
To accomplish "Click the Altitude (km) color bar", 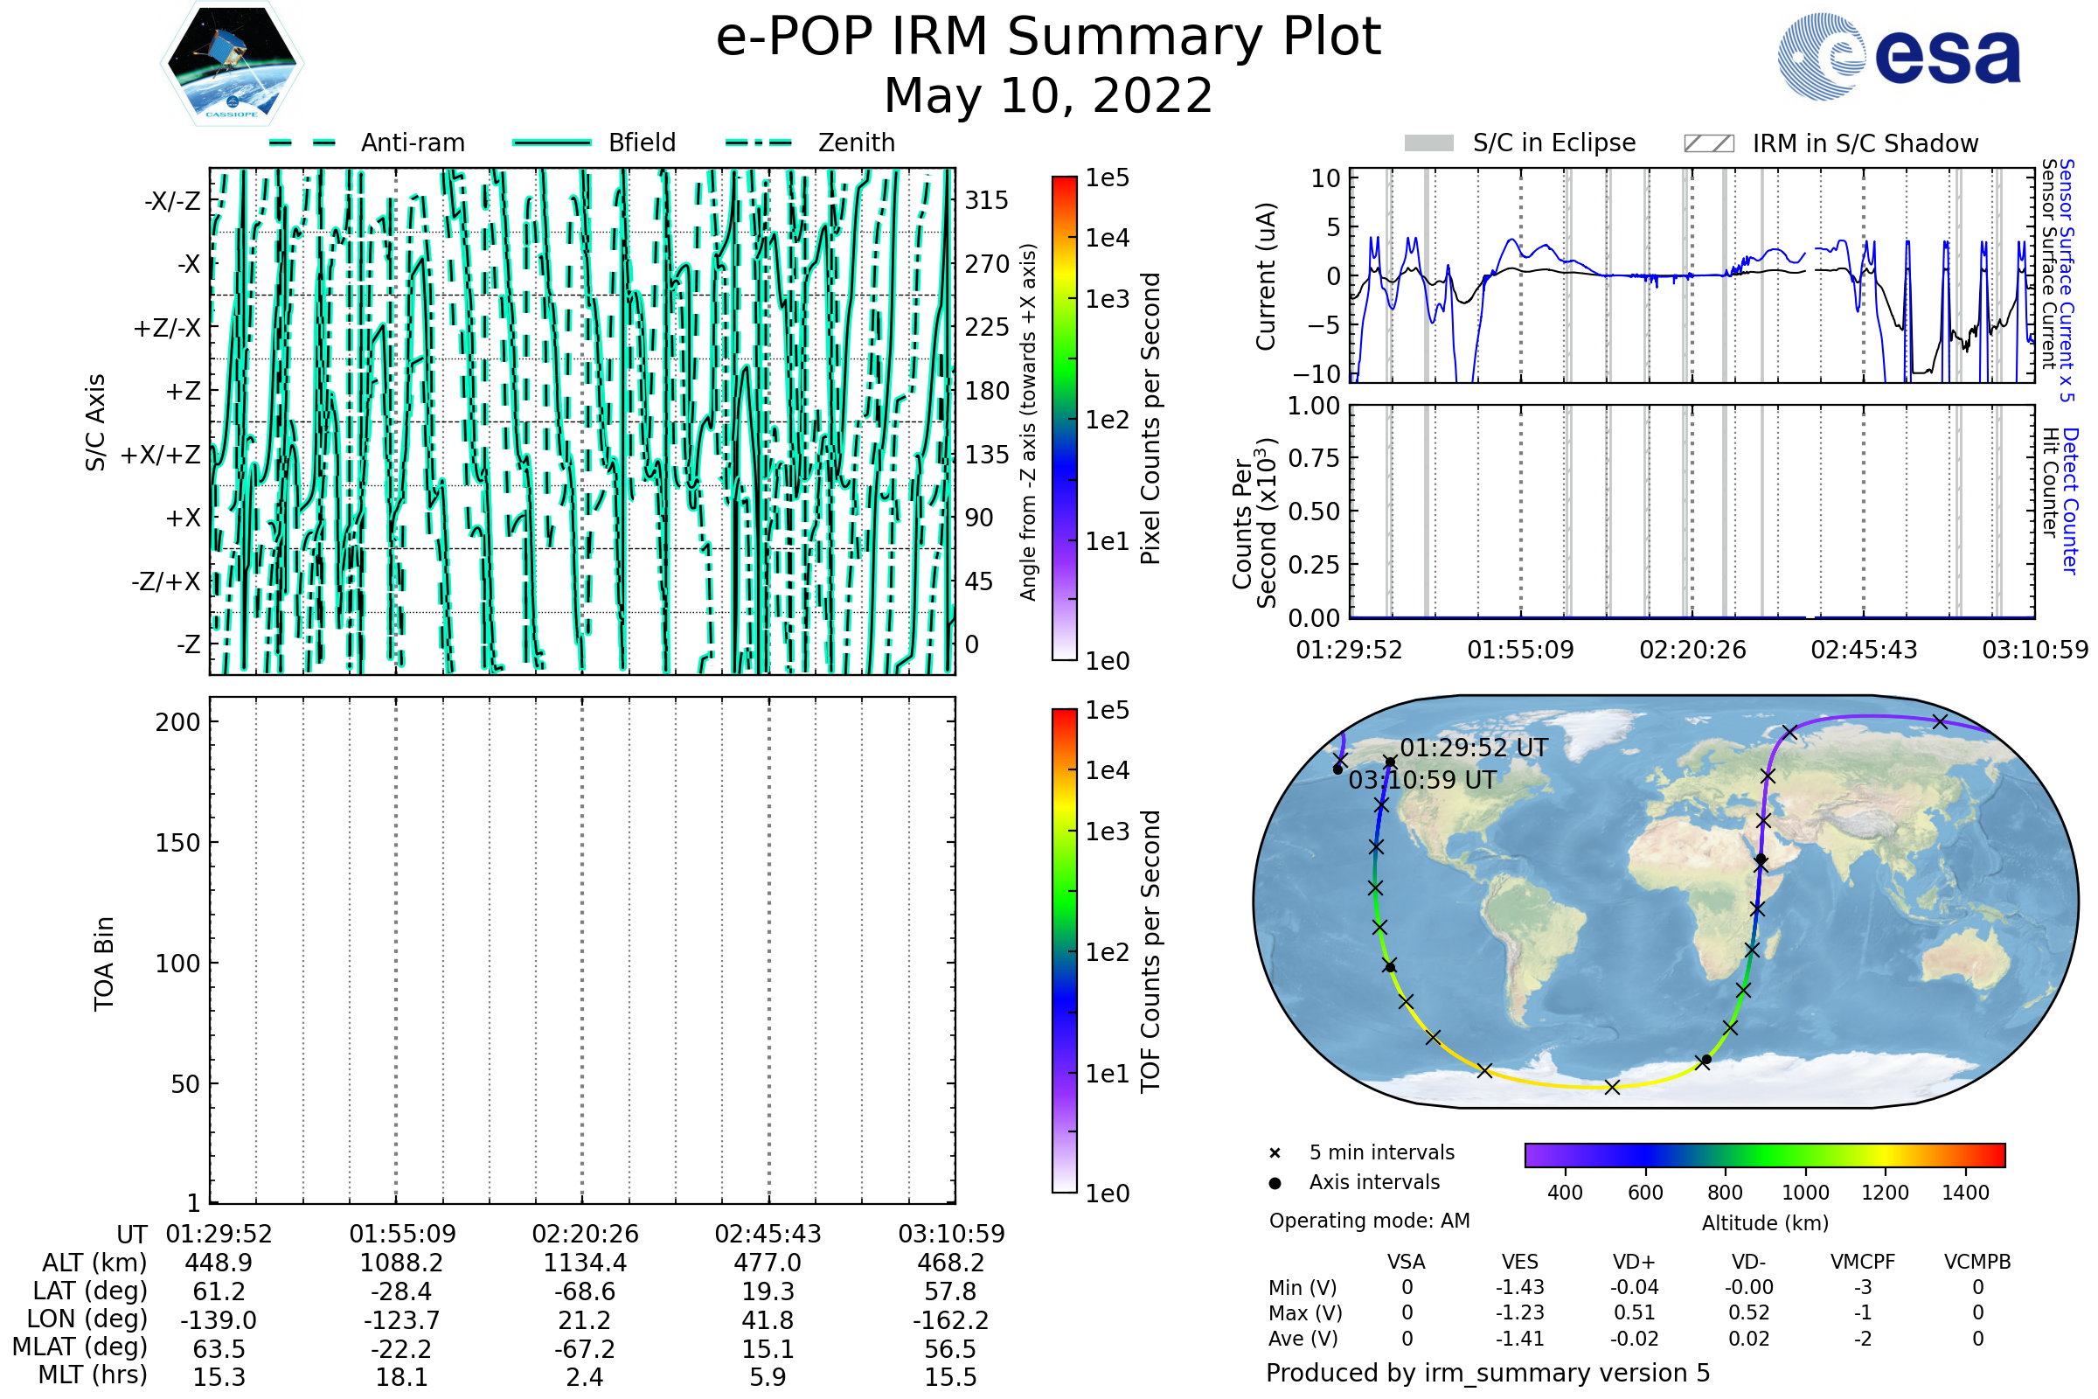I will pyautogui.click(x=1764, y=1154).
